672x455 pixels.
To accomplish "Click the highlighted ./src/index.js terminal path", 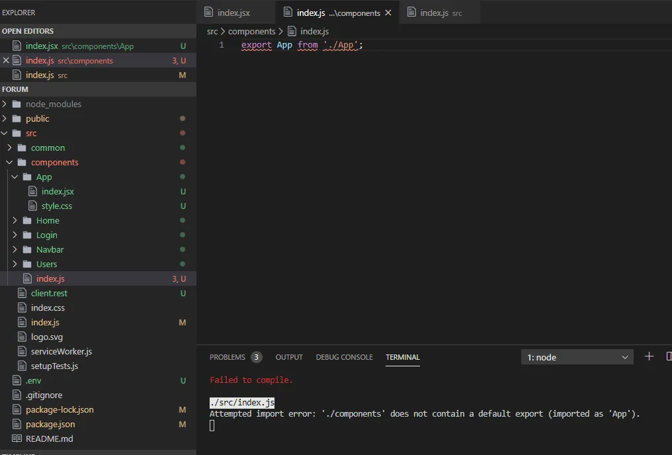I will point(242,402).
